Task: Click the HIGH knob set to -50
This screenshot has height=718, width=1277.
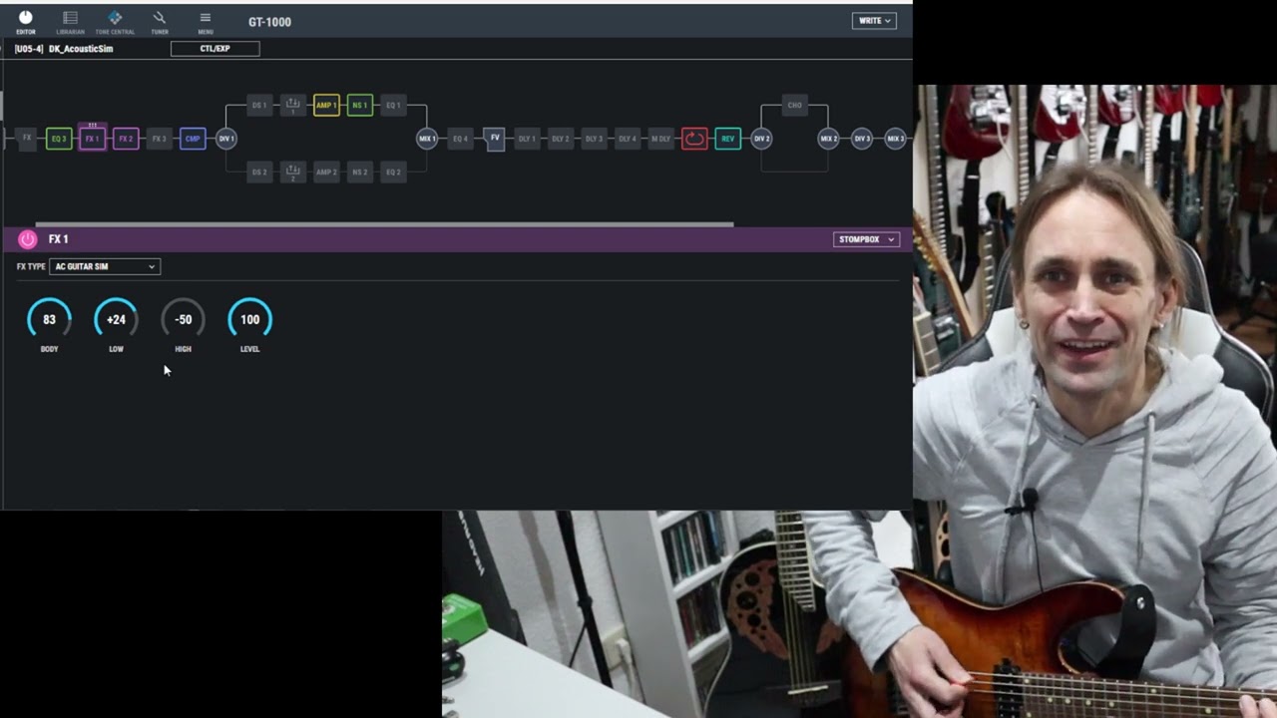Action: coord(183,319)
